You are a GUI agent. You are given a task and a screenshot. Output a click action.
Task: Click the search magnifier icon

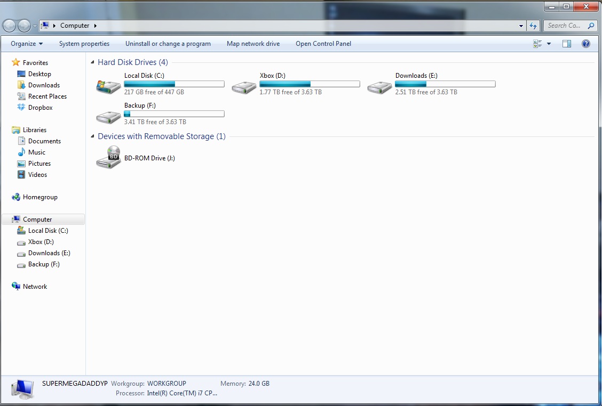click(591, 26)
